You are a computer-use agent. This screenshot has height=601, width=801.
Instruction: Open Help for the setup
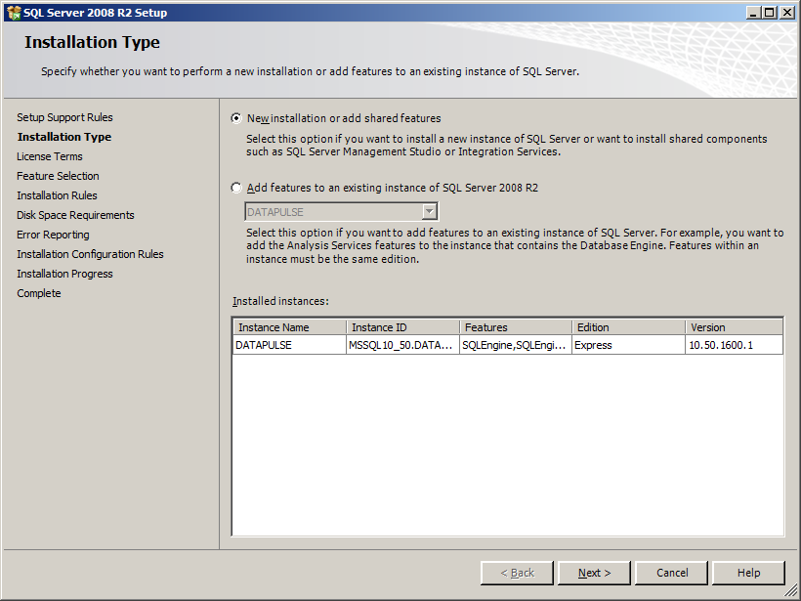pyautogui.click(x=748, y=573)
